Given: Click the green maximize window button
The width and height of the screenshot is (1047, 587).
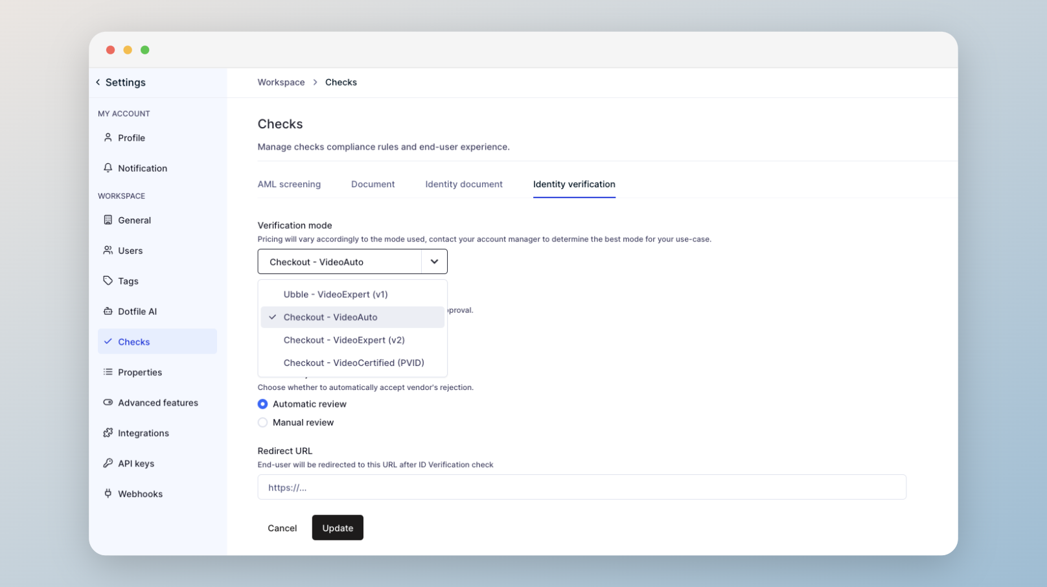Looking at the screenshot, I should tap(145, 50).
